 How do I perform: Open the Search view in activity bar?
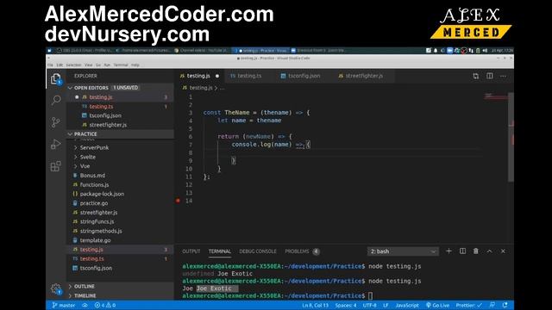click(x=55, y=101)
